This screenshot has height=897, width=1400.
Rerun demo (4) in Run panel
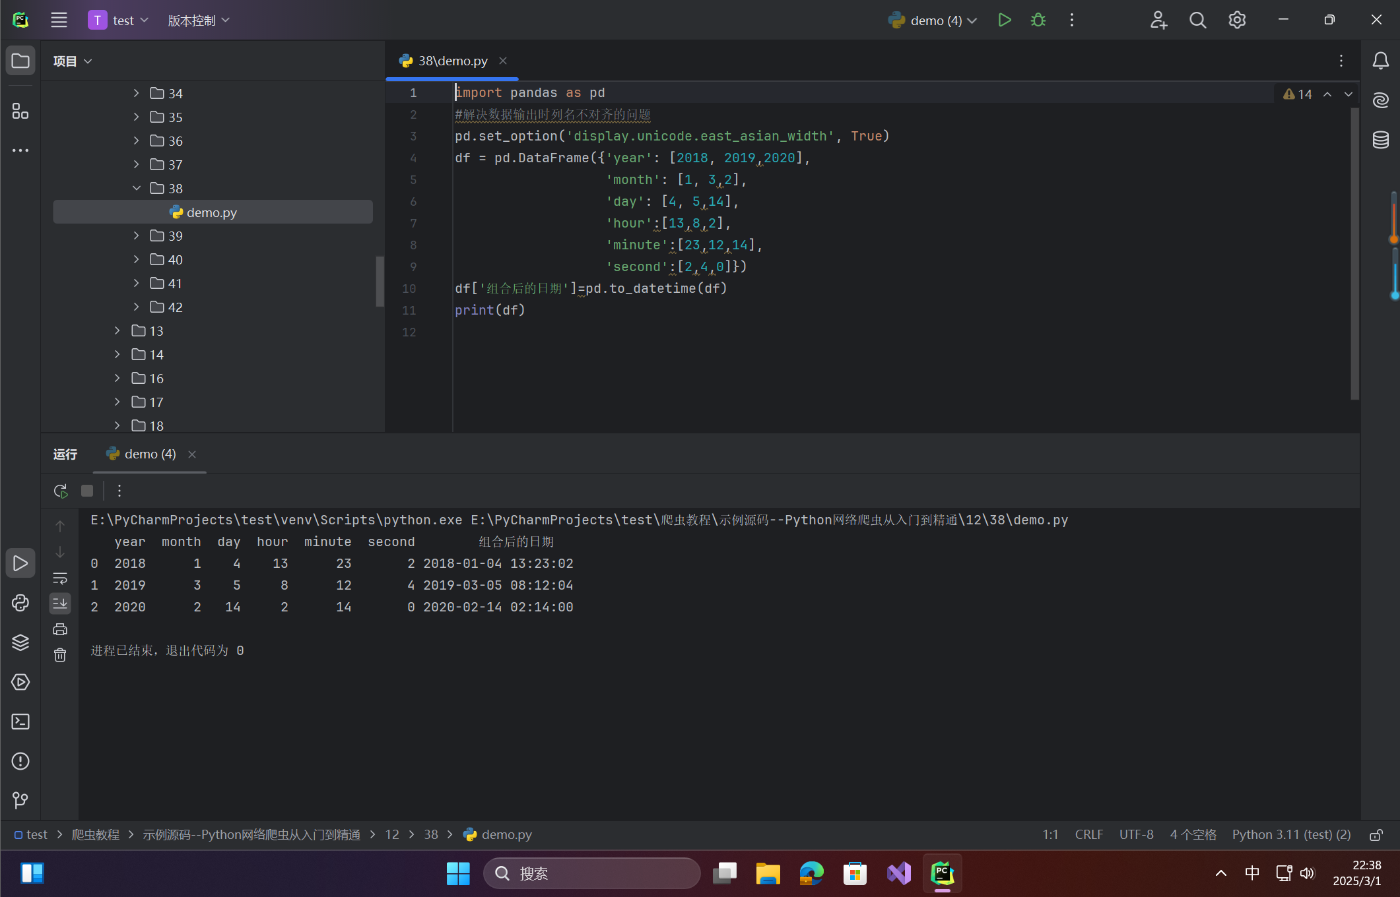pyautogui.click(x=60, y=491)
